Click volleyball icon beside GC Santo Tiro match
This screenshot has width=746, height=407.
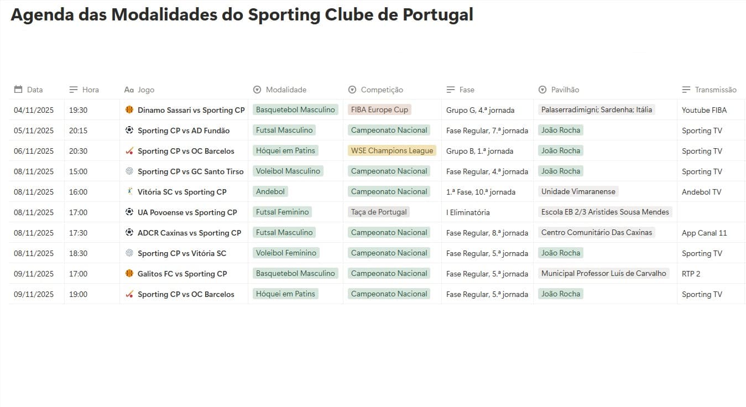[129, 171]
